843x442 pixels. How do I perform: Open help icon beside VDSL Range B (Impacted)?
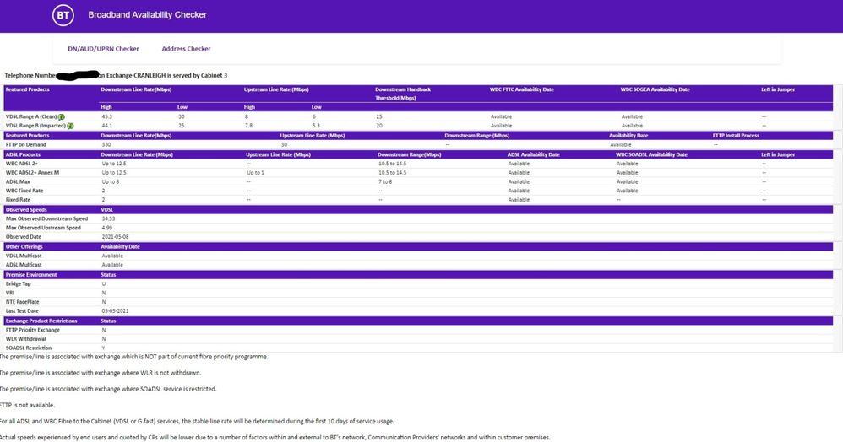(70, 126)
